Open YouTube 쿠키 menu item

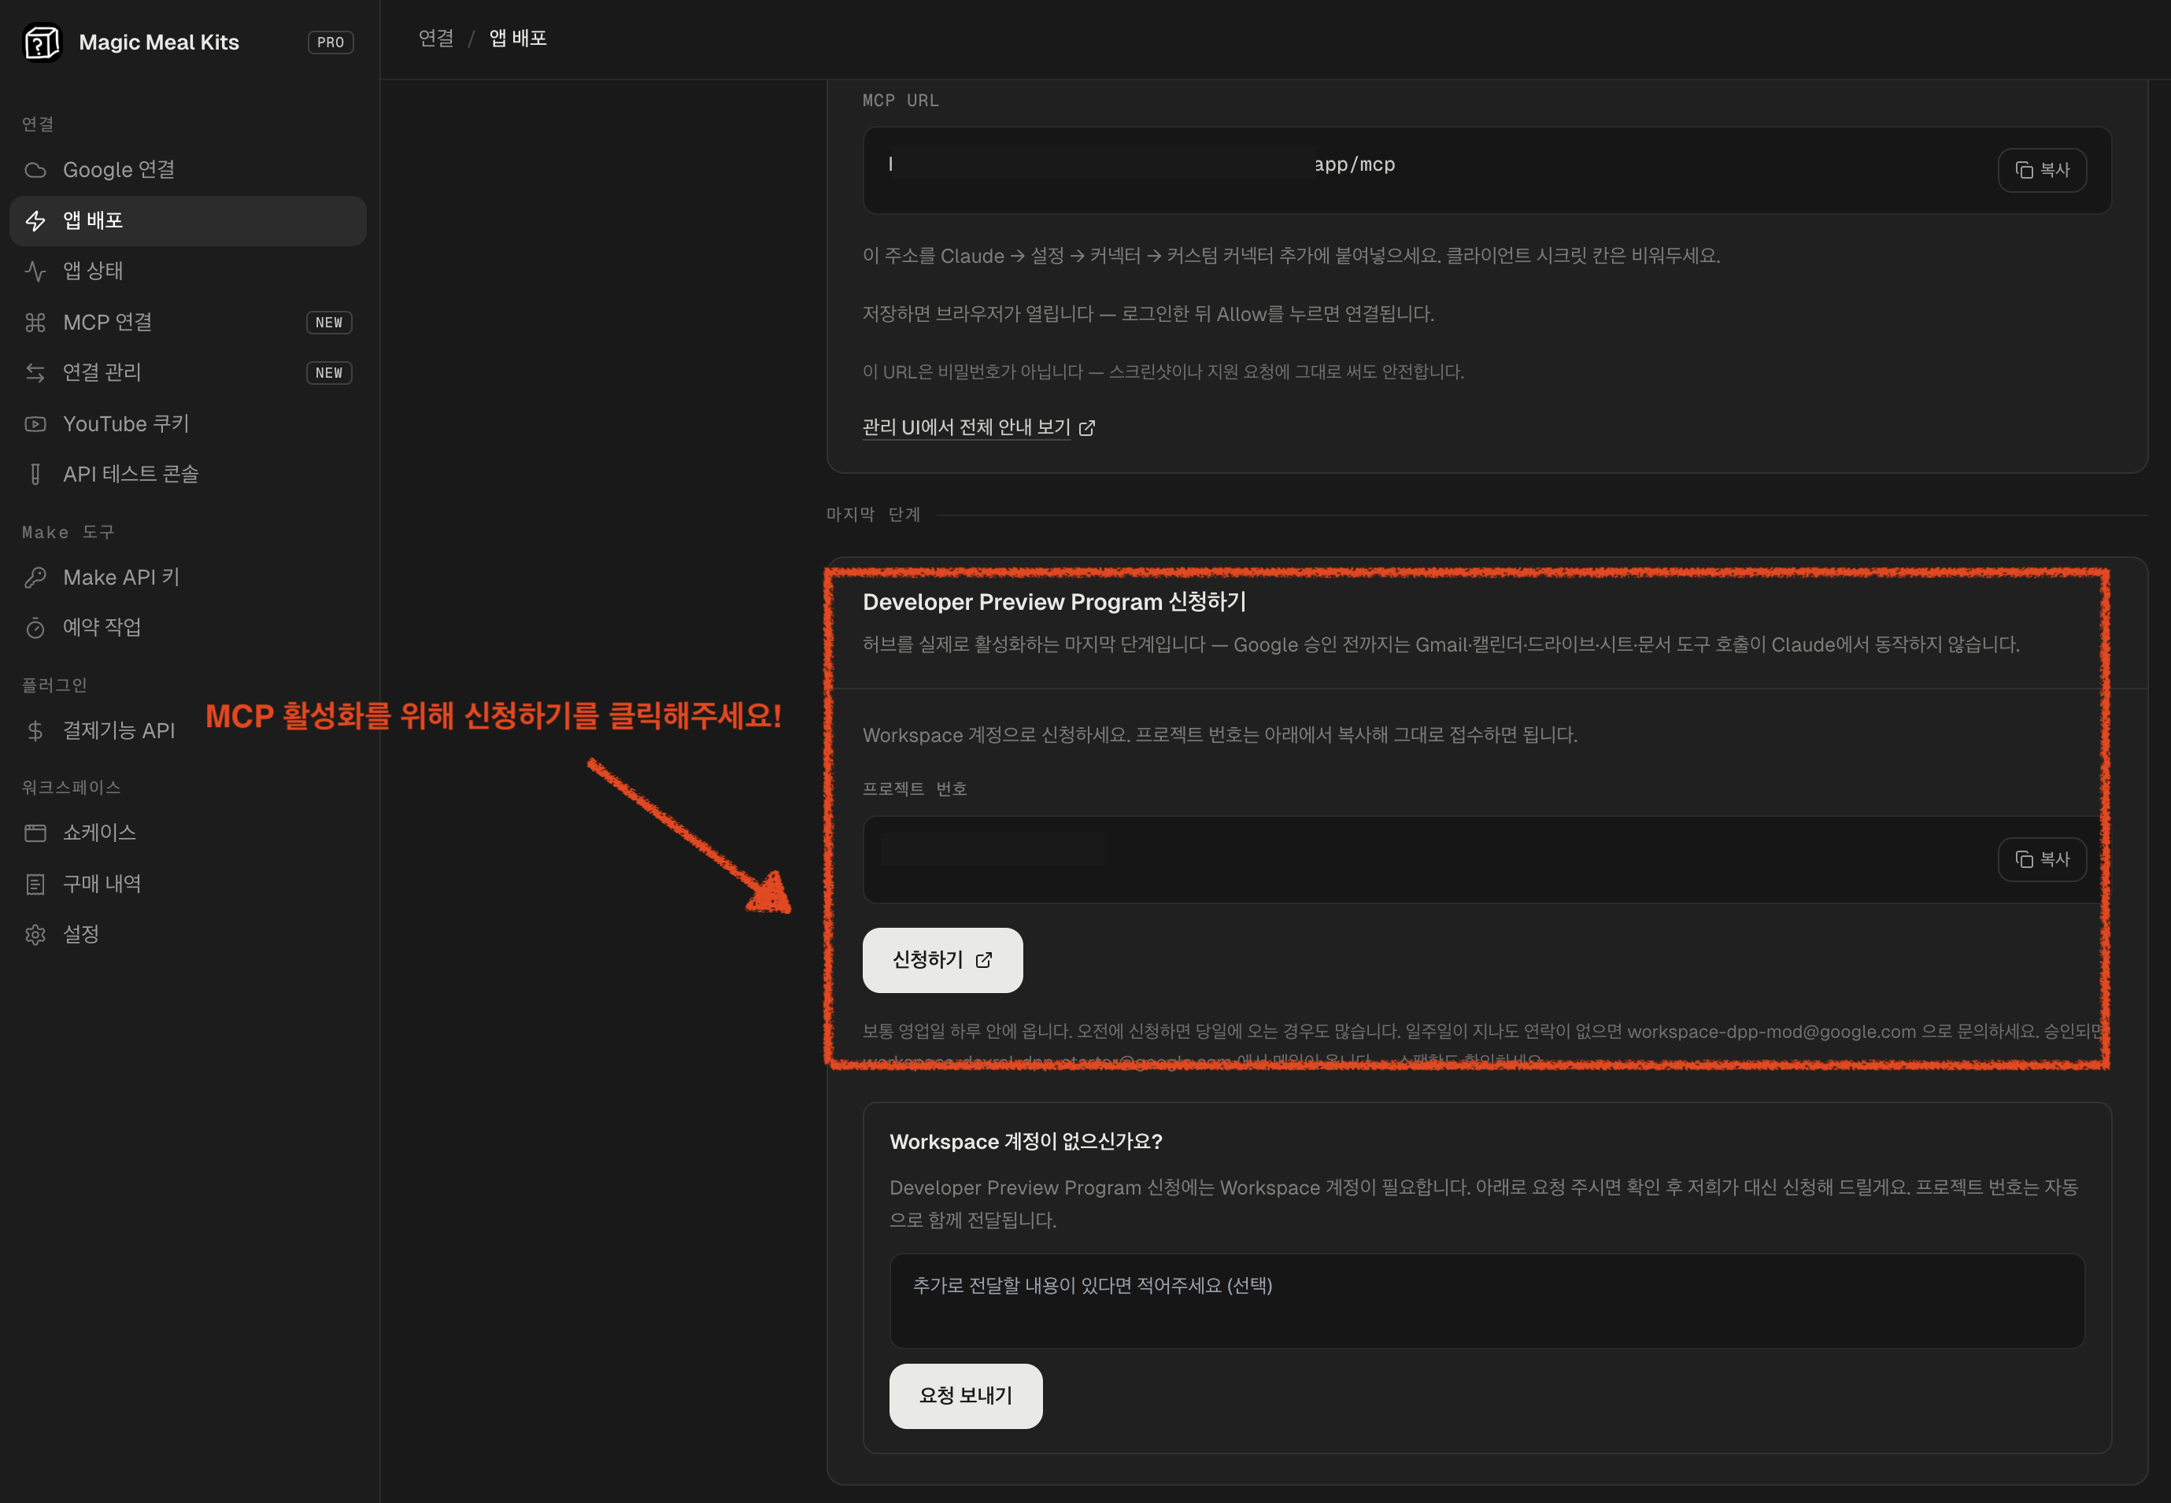187,425
